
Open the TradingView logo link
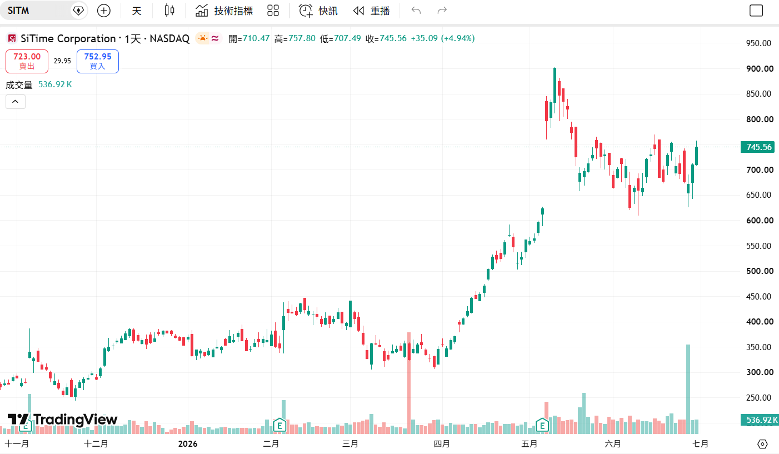pos(62,420)
